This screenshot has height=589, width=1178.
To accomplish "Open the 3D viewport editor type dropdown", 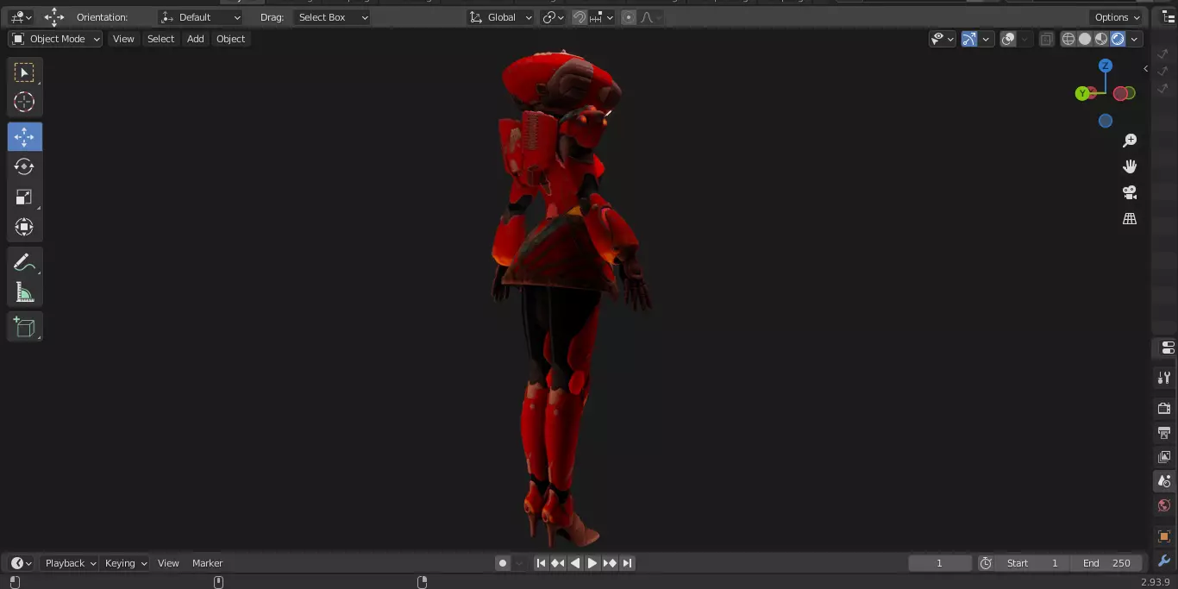I will tap(21, 17).
